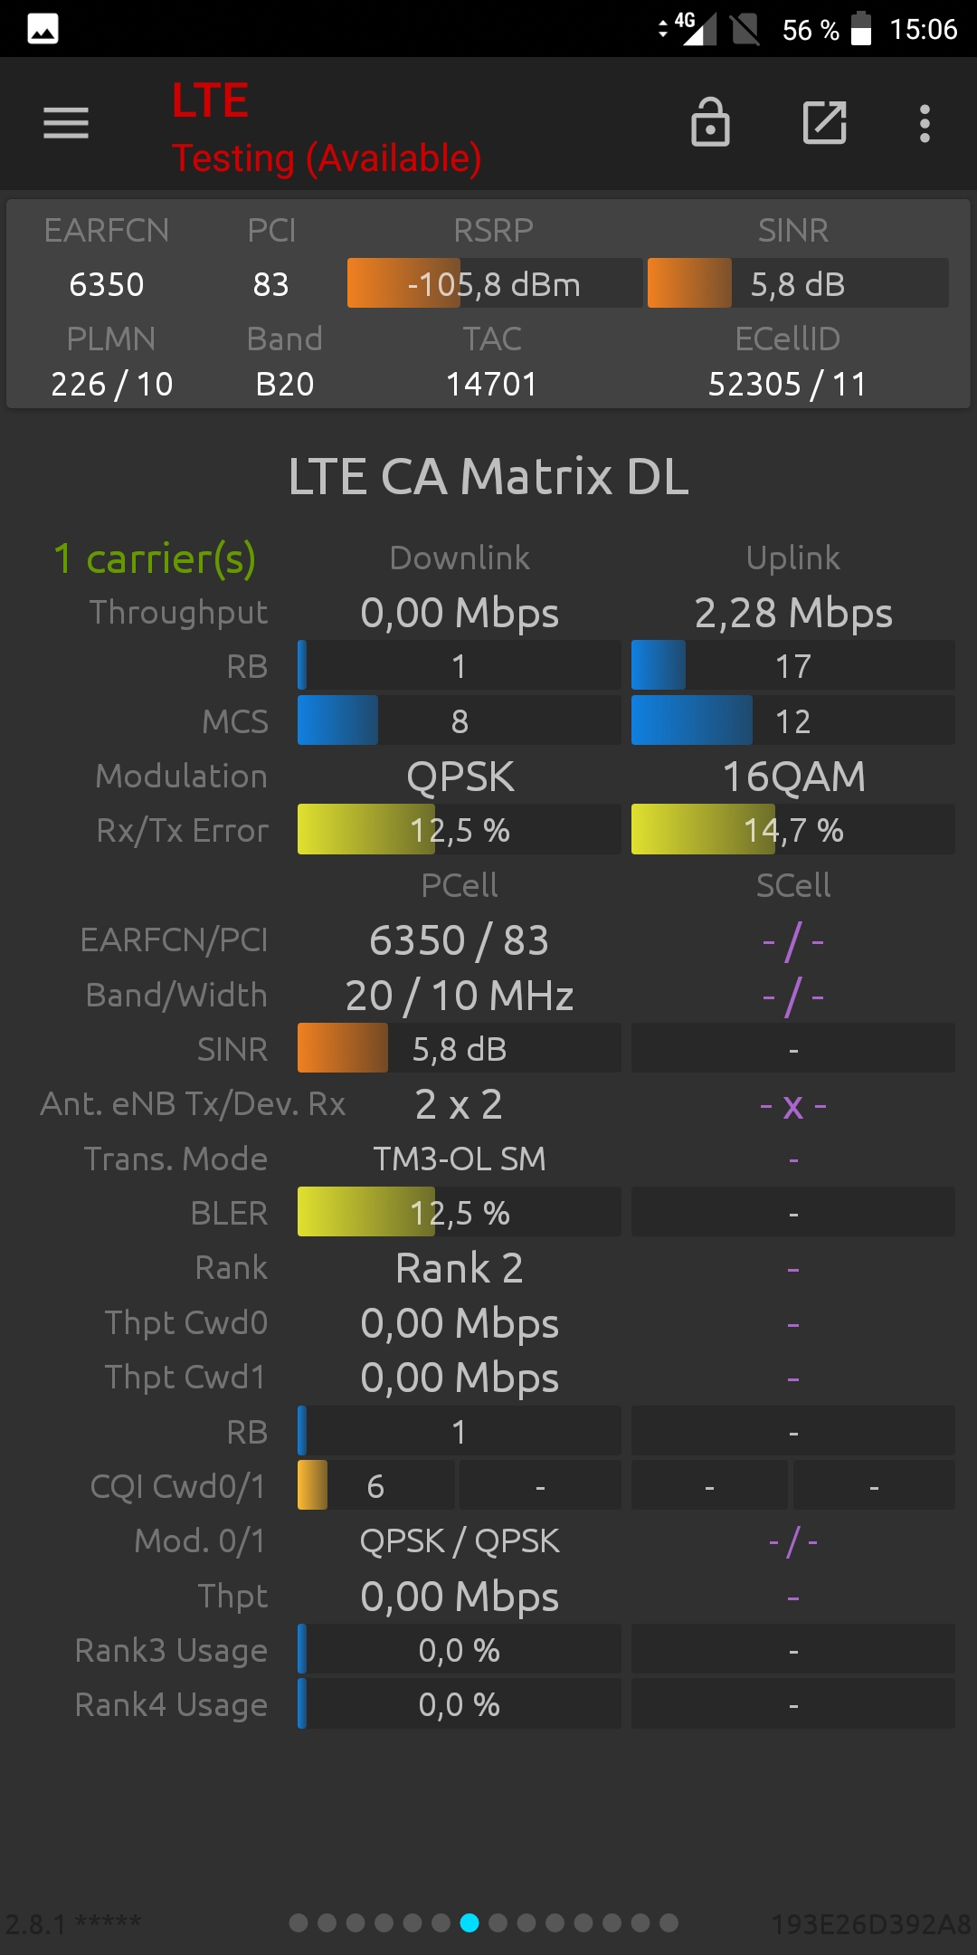Tap the LTE Testing (Available) title
This screenshot has height=1955, width=977.
(x=327, y=129)
